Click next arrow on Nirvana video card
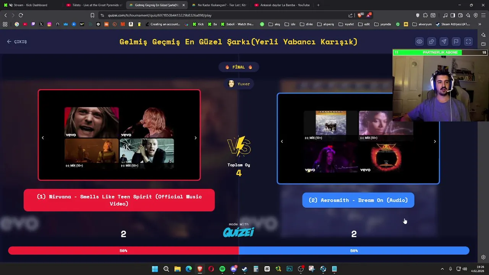The height and width of the screenshot is (275, 489). tap(196, 138)
